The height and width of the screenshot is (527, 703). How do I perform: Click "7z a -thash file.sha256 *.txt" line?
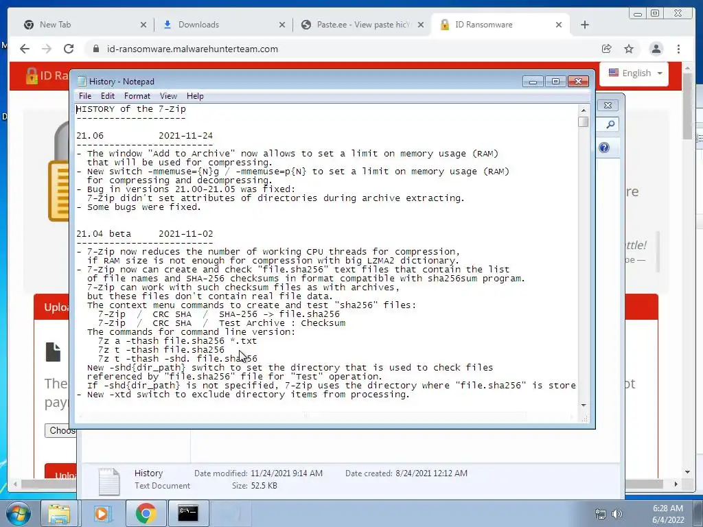pos(178,341)
